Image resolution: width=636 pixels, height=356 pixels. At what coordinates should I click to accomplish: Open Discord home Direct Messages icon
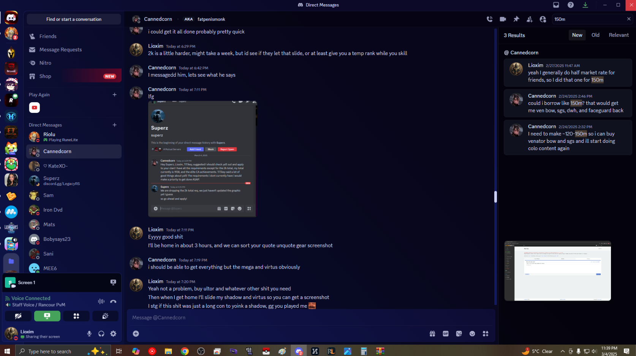11,17
